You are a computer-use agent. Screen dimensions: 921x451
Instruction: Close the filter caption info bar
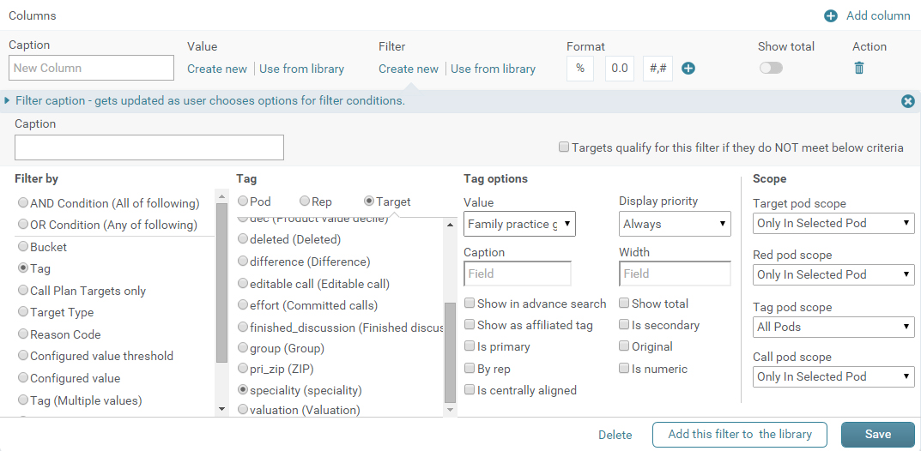pyautogui.click(x=907, y=101)
